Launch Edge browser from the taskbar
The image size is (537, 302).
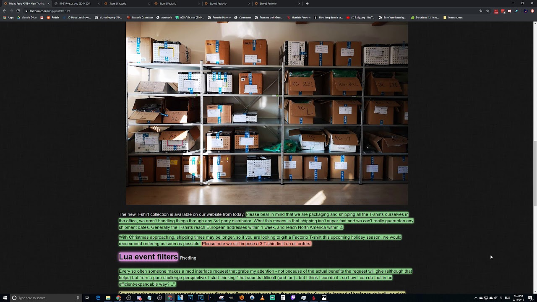[x=98, y=298]
